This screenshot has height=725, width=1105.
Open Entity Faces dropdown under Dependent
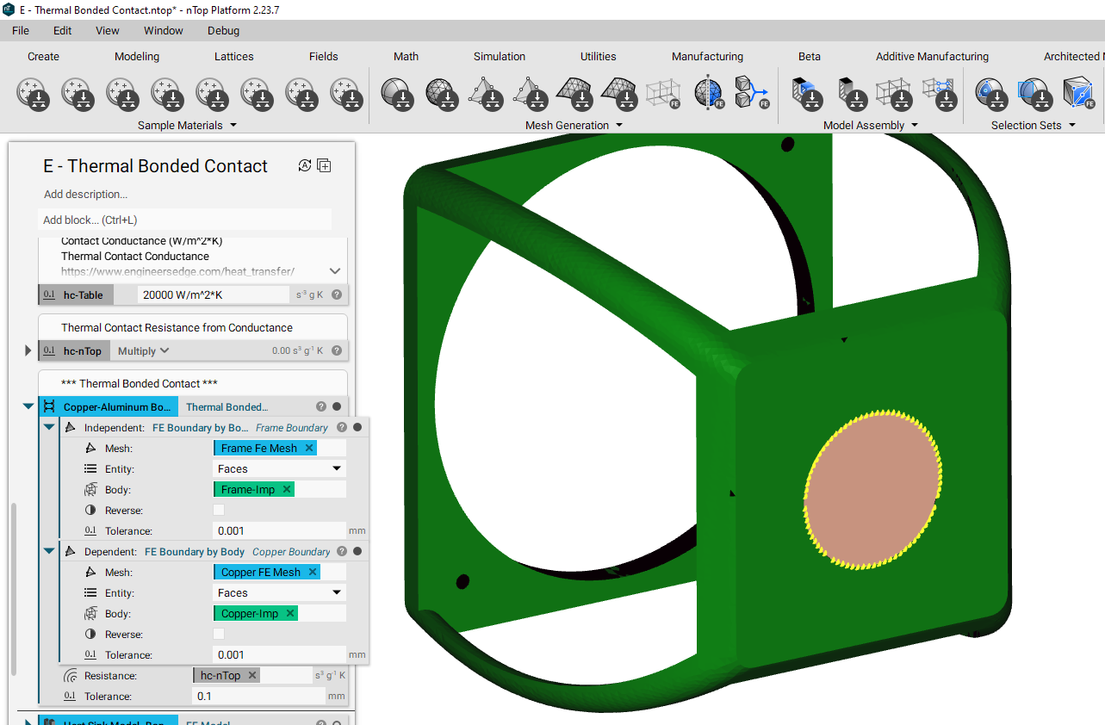(280, 592)
